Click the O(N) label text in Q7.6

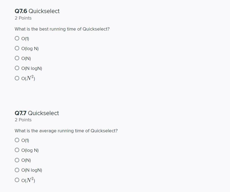tap(26, 58)
